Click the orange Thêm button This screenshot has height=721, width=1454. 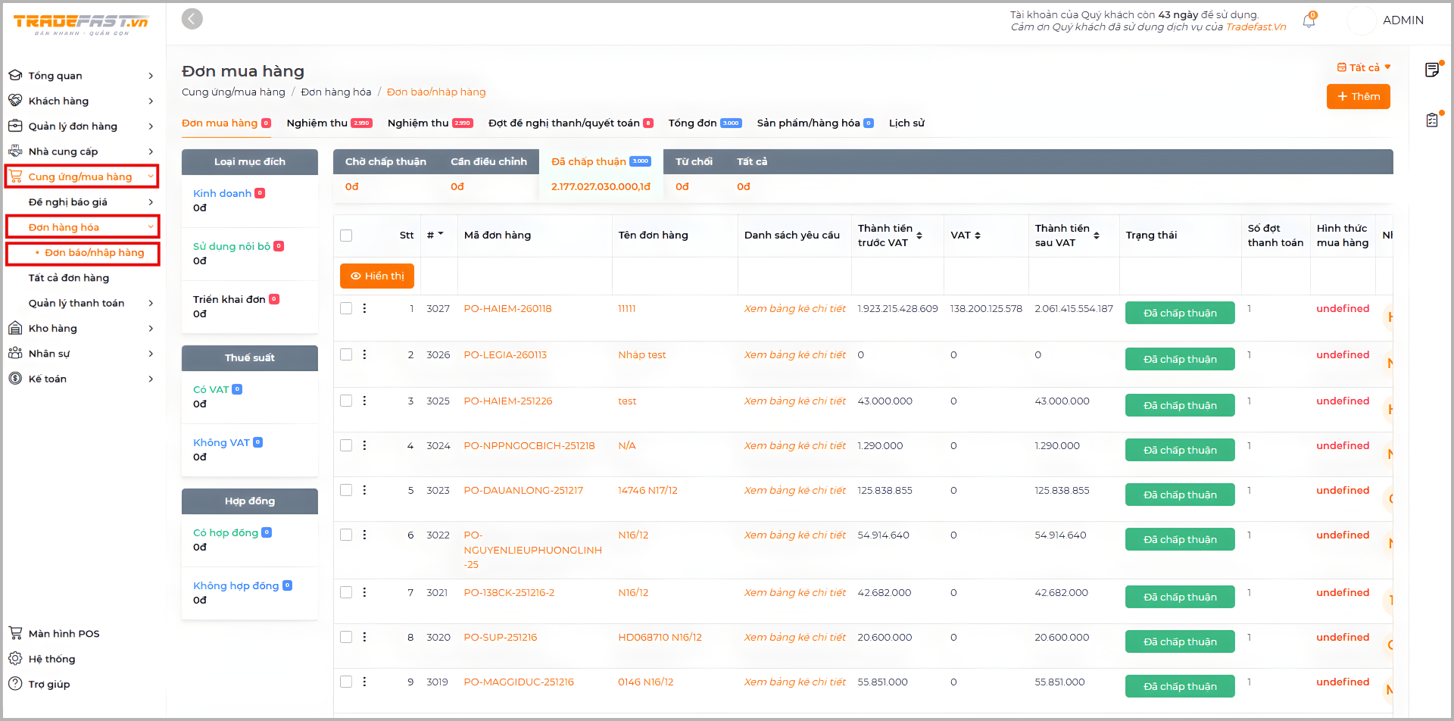click(1358, 96)
